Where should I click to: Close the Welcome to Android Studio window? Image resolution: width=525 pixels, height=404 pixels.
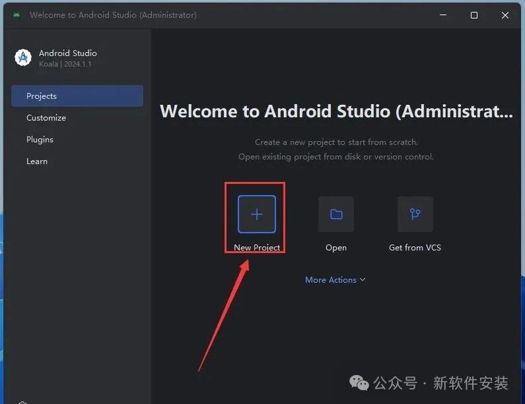click(x=505, y=15)
